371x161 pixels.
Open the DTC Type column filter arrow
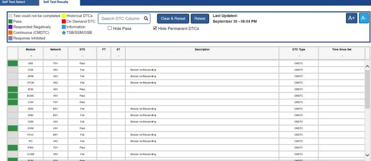click(299, 56)
